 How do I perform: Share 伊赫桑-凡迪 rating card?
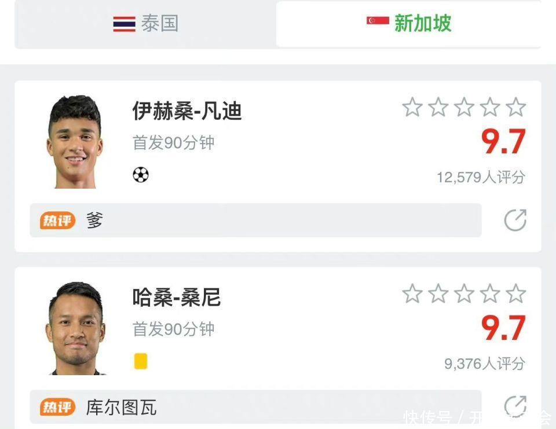(x=515, y=220)
